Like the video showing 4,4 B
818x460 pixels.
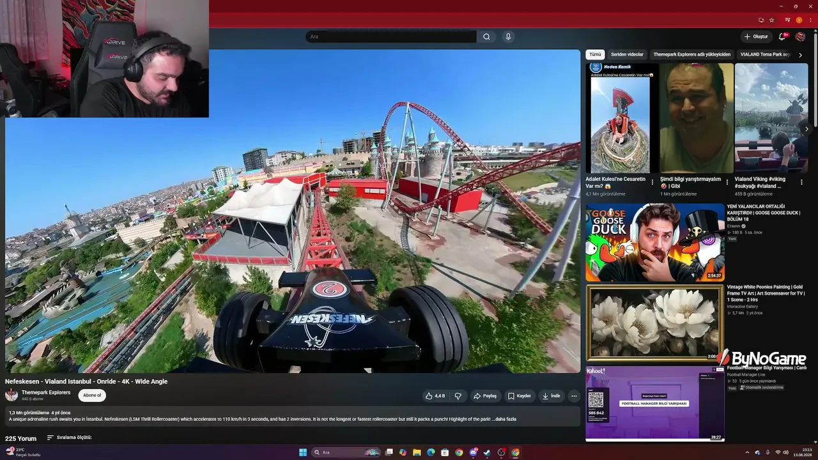point(435,396)
